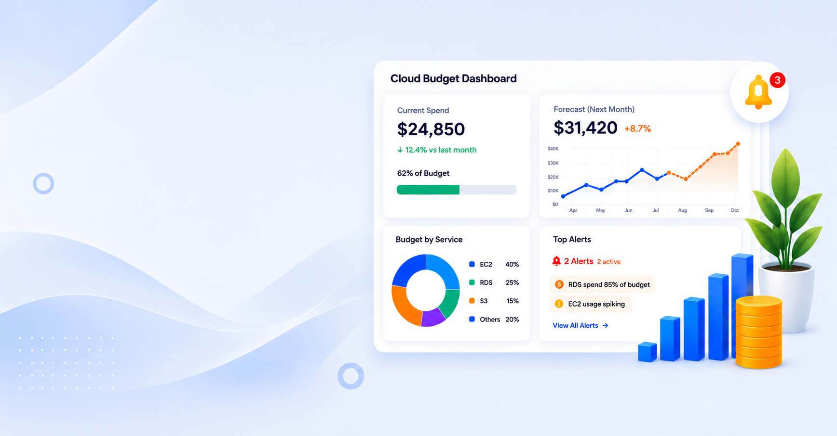Viewport: 837px width, 436px height.
Task: Click the +8.7% forecast change
Action: click(x=637, y=128)
